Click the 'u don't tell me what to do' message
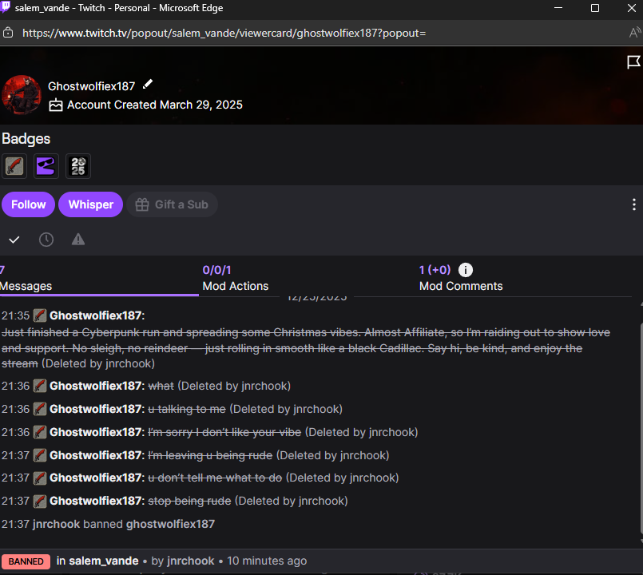Screen dimensions: 643x575 tap(215, 478)
